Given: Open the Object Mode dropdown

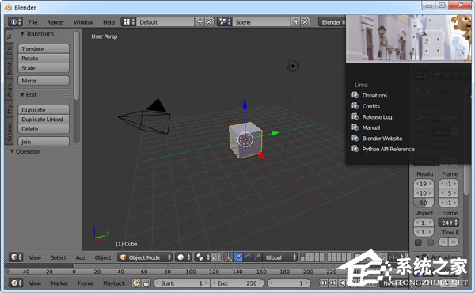Looking at the screenshot, I should point(145,257).
